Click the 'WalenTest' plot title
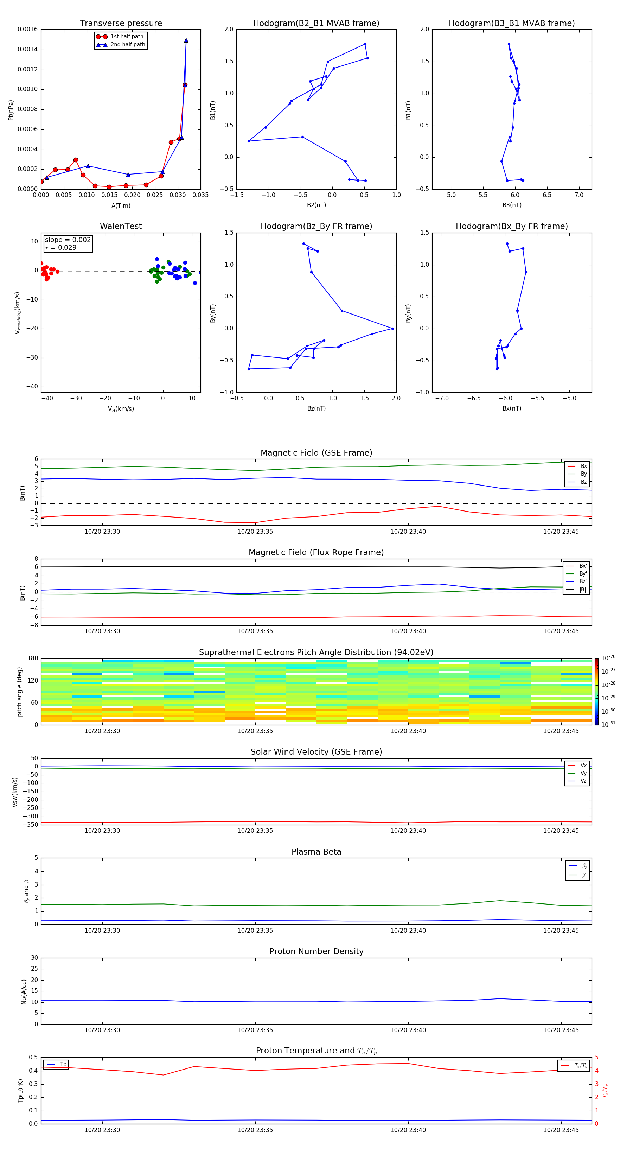633x1161 pixels. click(x=121, y=226)
